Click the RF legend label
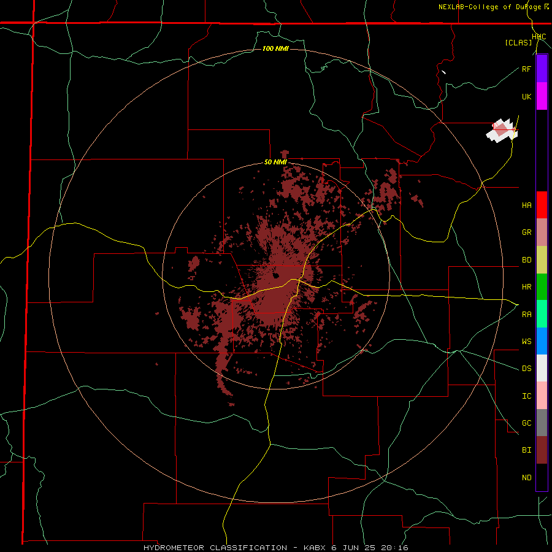The height and width of the screenshot is (552, 552). pos(526,69)
